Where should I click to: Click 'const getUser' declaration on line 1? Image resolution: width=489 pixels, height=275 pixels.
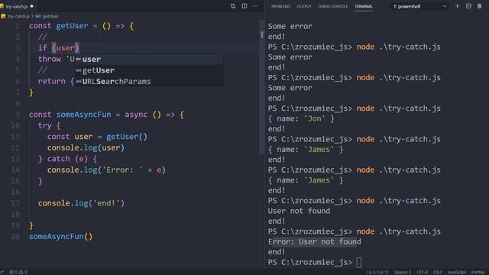58,26
